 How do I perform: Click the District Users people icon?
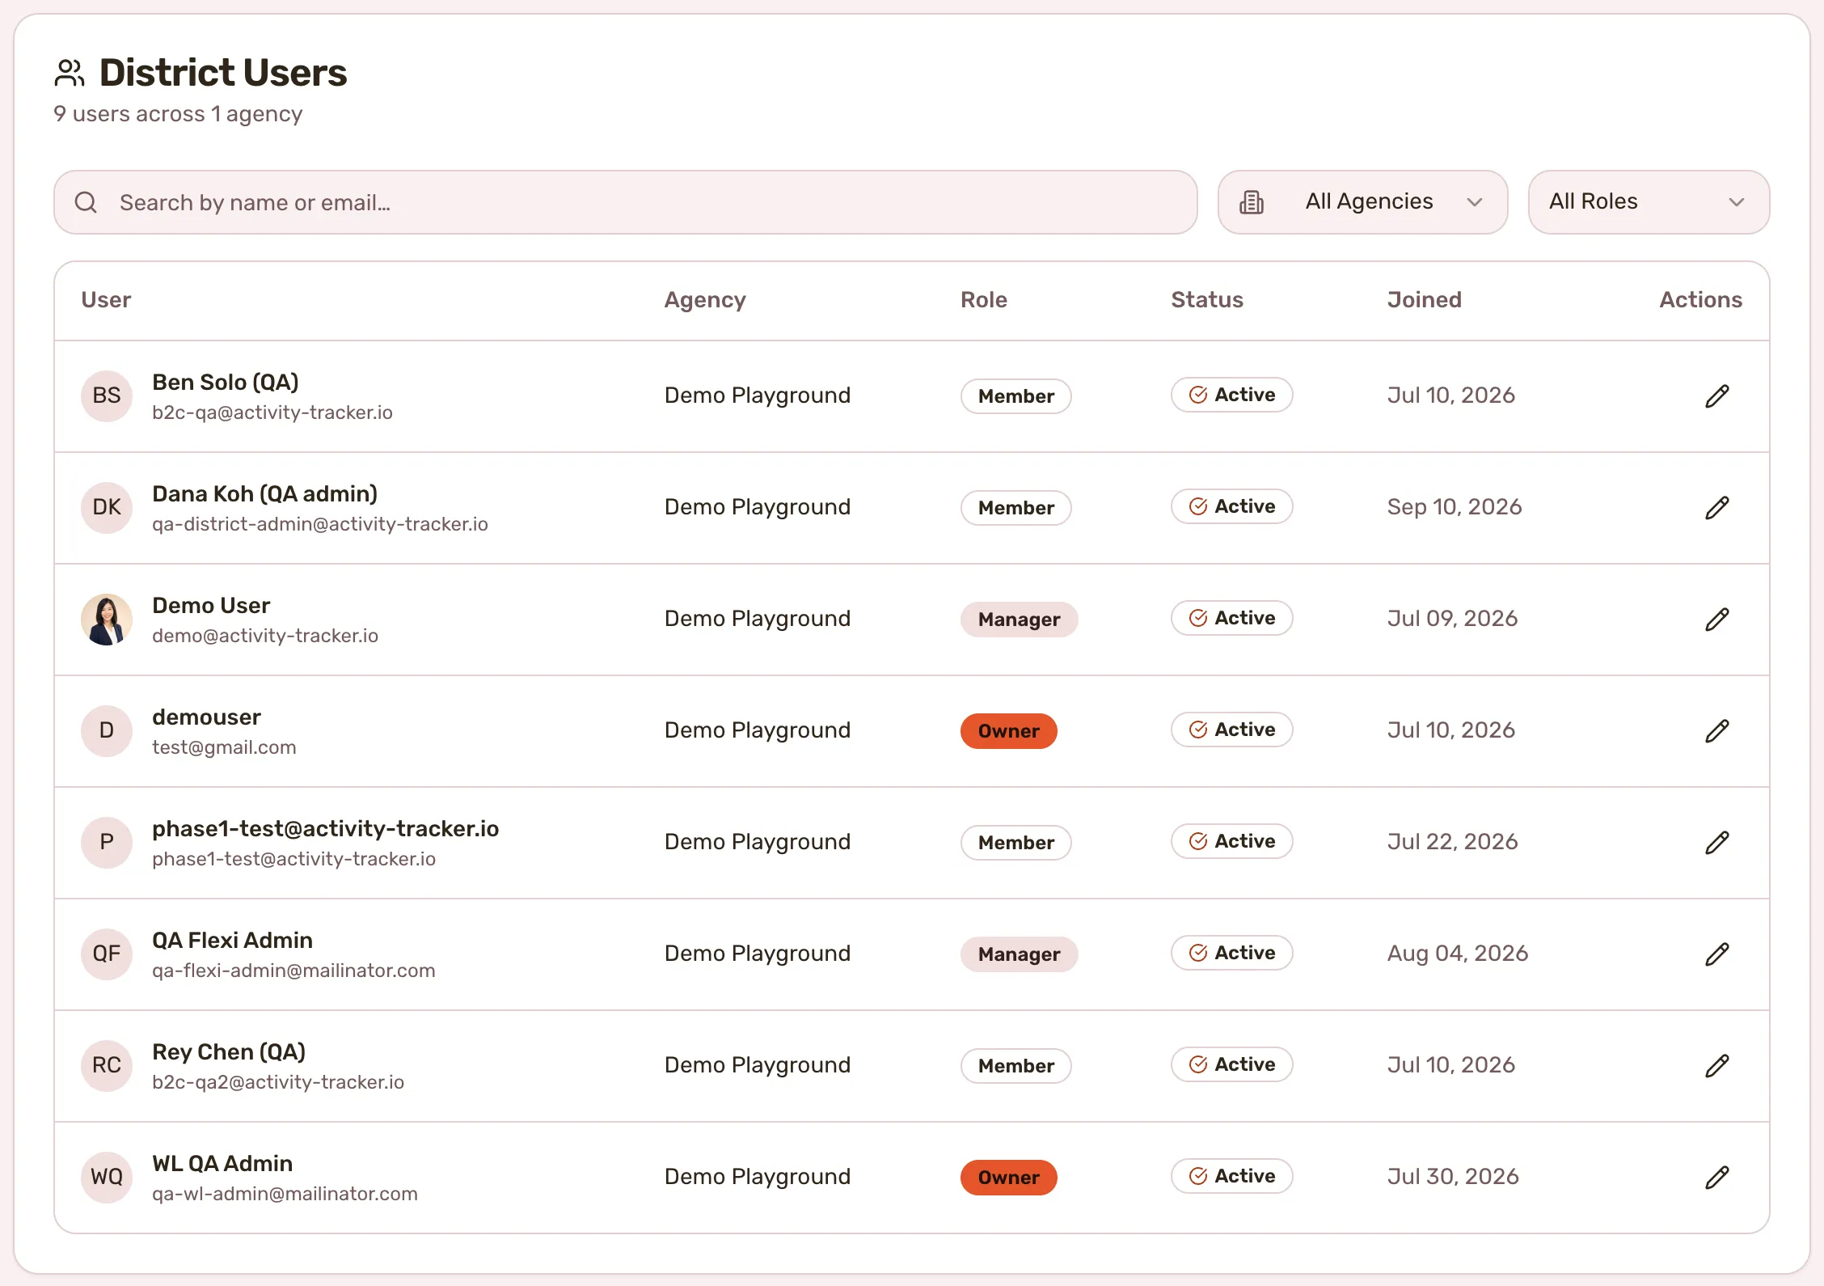(70, 73)
